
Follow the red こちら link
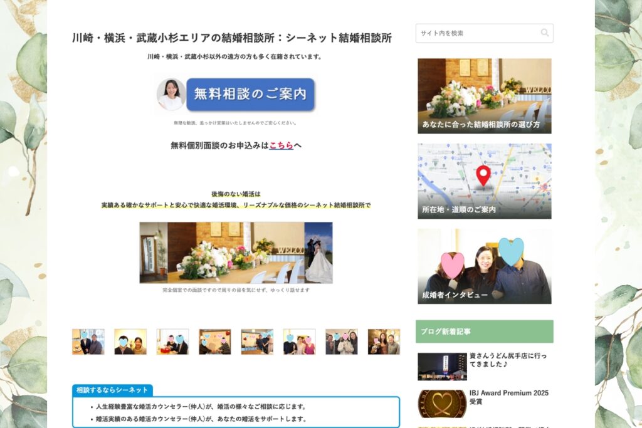(x=281, y=145)
